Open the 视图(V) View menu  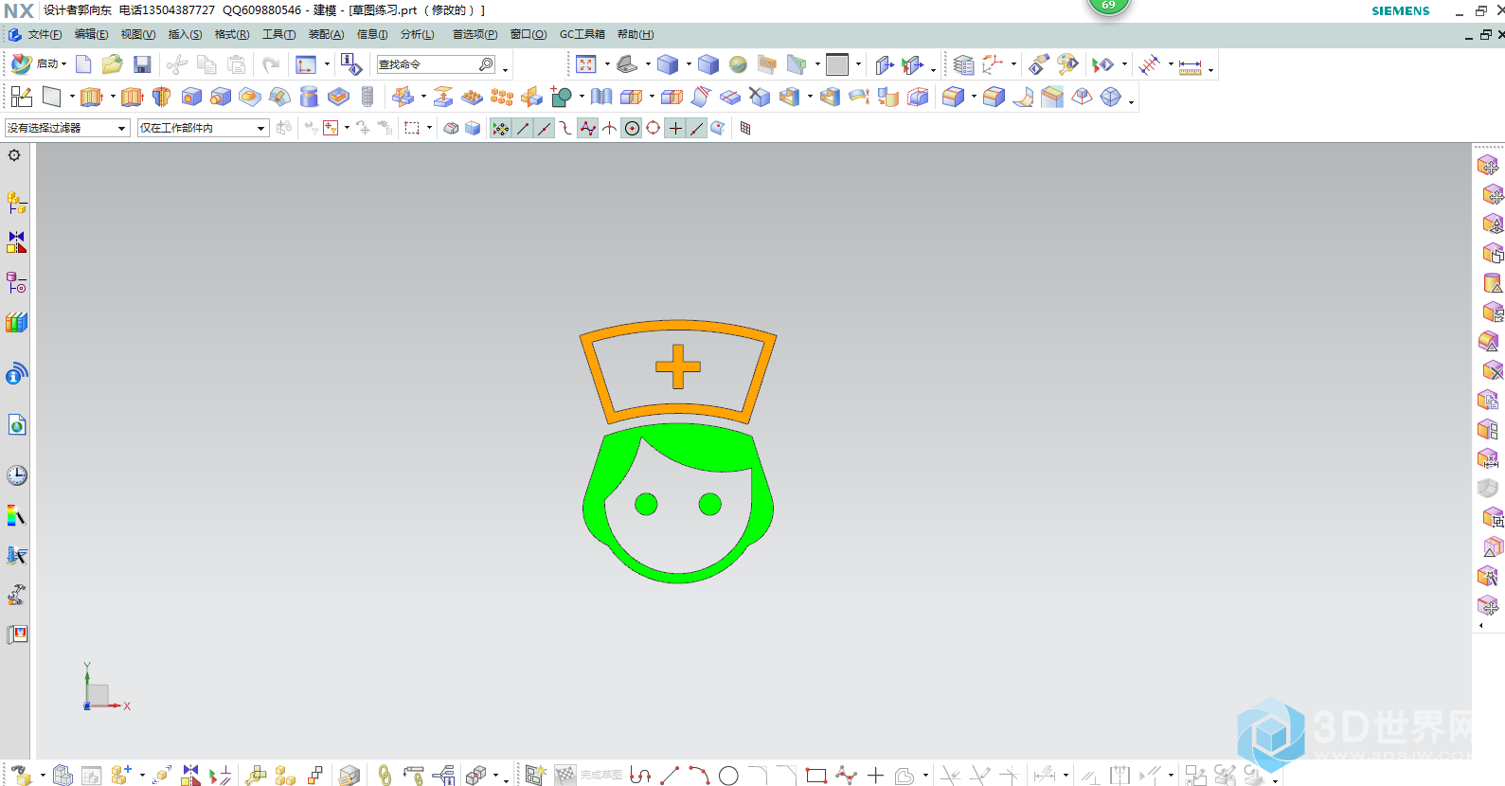(x=137, y=34)
